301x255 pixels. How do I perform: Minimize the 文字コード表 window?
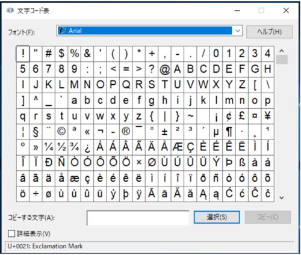pos(237,10)
